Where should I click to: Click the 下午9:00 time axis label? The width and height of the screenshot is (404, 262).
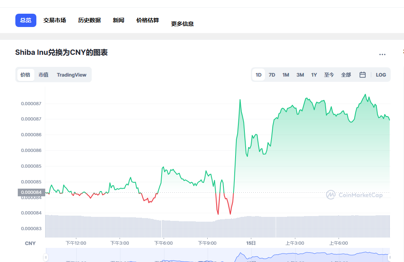pyautogui.click(x=207, y=243)
